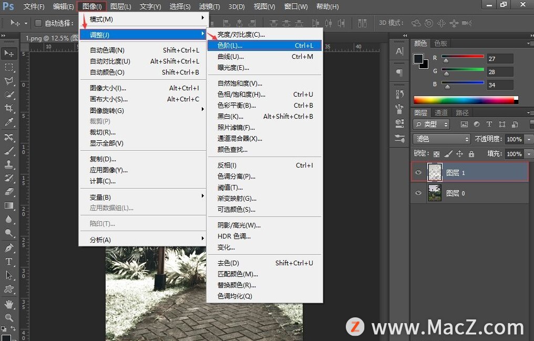Hide 图层 0 visibility eye
Viewport: 534px width, 341px height.
click(418, 193)
